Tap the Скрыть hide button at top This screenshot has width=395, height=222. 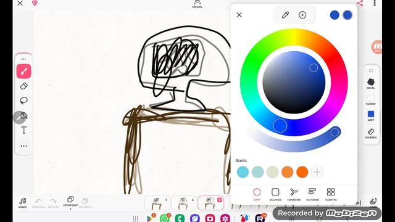click(197, 4)
